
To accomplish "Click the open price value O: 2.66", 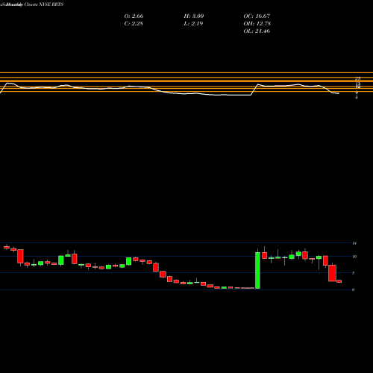I will (134, 16).
